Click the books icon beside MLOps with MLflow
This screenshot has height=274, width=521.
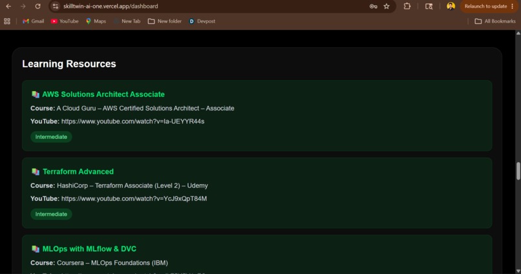pos(35,249)
